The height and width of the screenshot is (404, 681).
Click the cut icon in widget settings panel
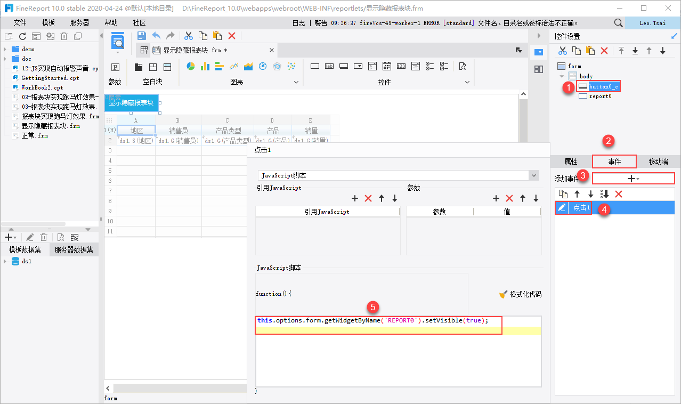pos(562,51)
